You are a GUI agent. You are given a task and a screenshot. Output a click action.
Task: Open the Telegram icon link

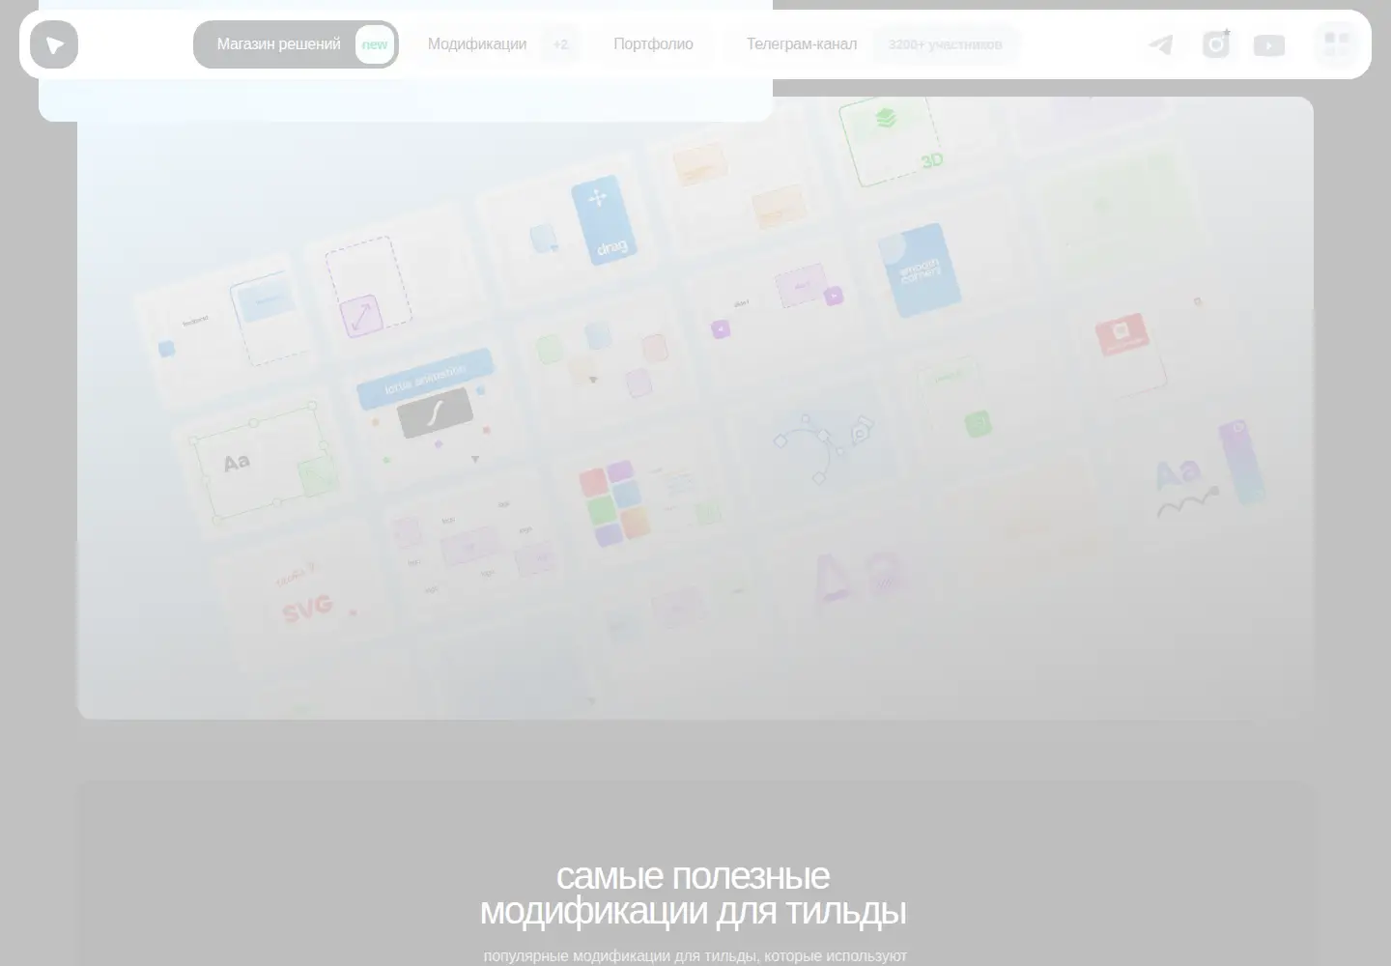click(1161, 44)
